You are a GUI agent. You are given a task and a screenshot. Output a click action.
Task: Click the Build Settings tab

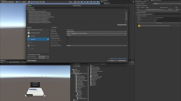tap(30, 8)
